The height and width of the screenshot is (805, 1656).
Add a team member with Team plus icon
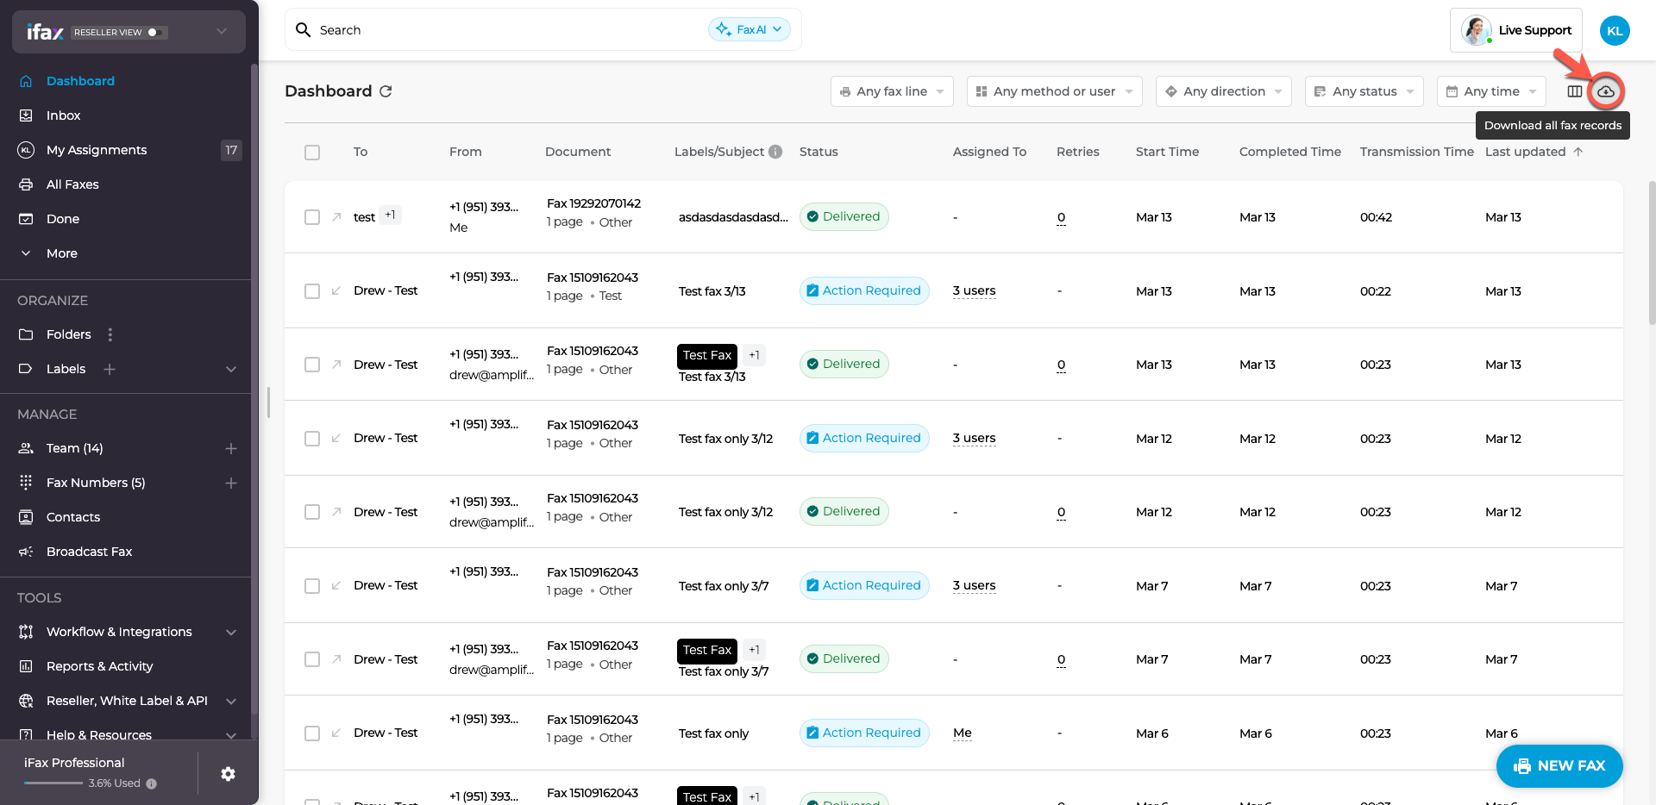tap(231, 448)
